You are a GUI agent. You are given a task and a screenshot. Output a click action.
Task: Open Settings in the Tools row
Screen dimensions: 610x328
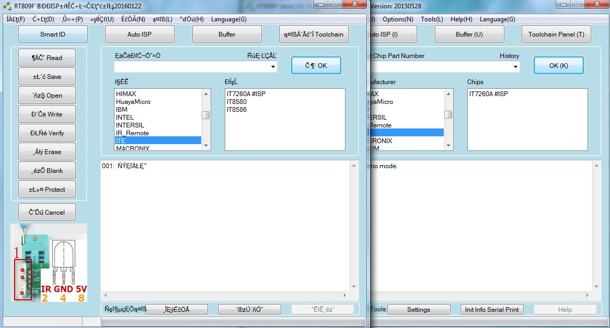[x=419, y=309]
